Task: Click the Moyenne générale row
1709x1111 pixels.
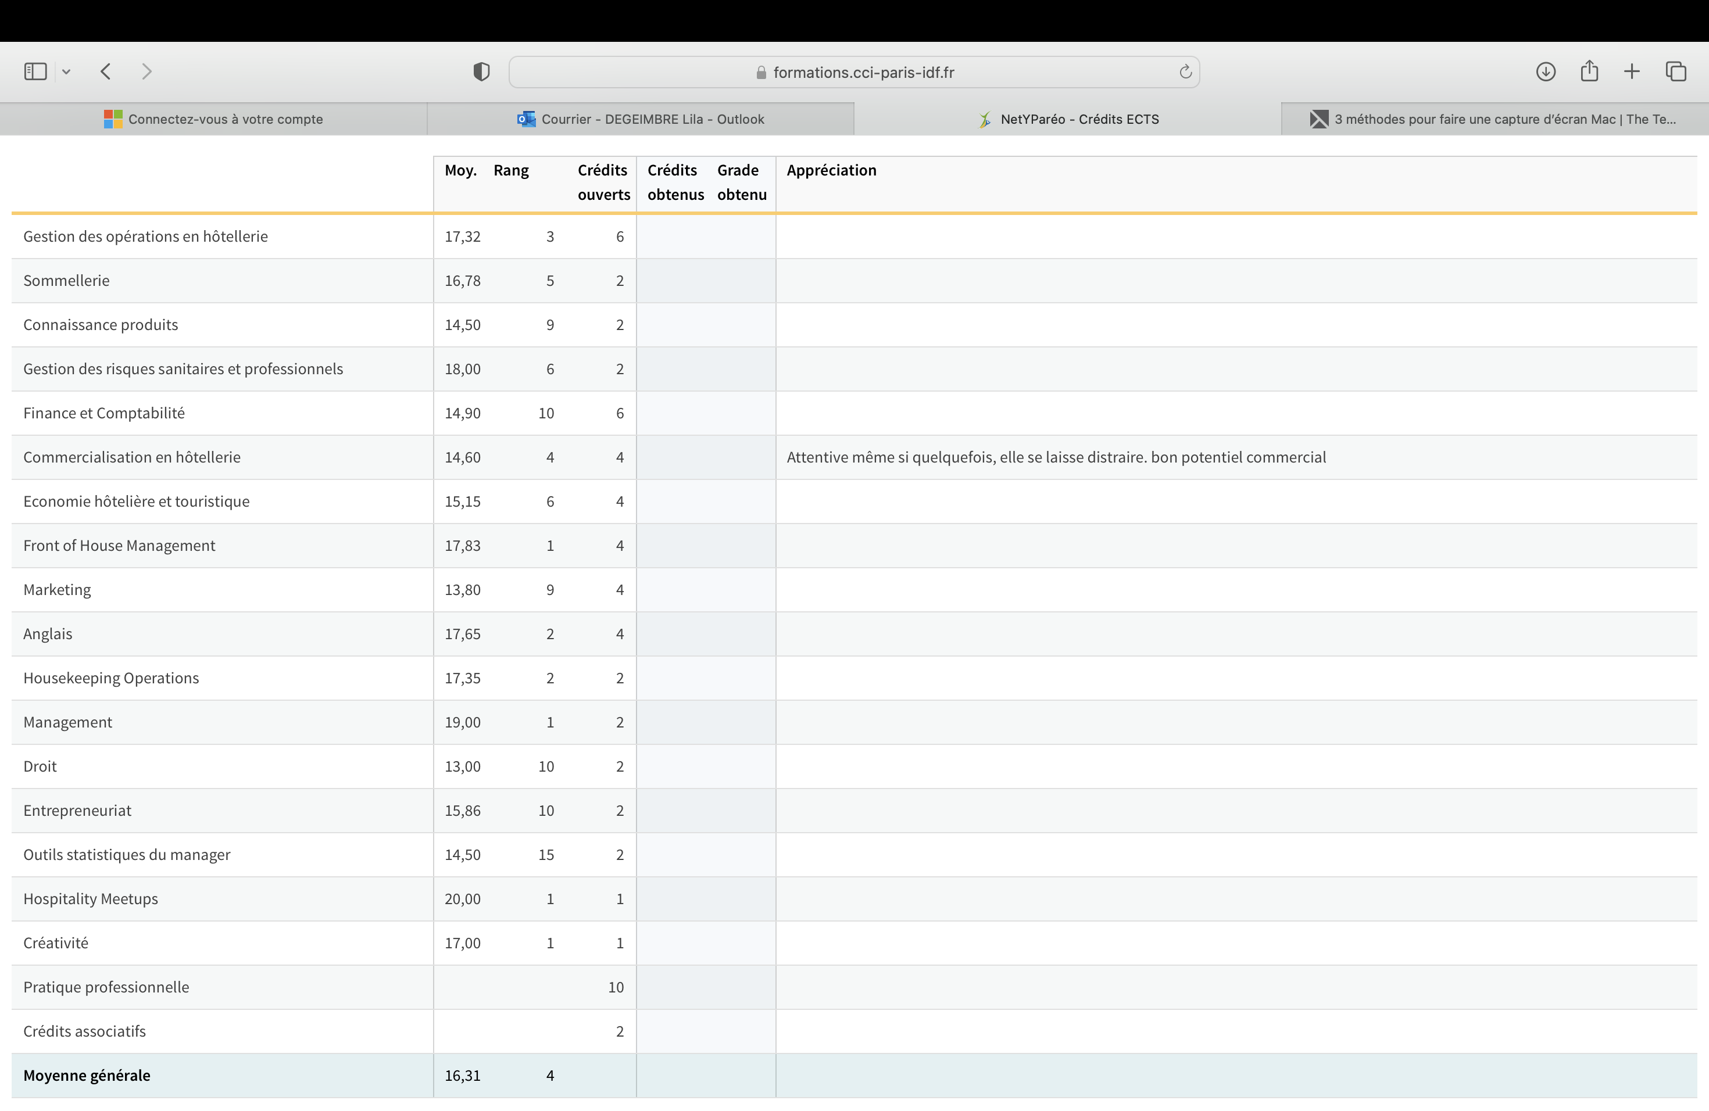Action: coord(87,1075)
